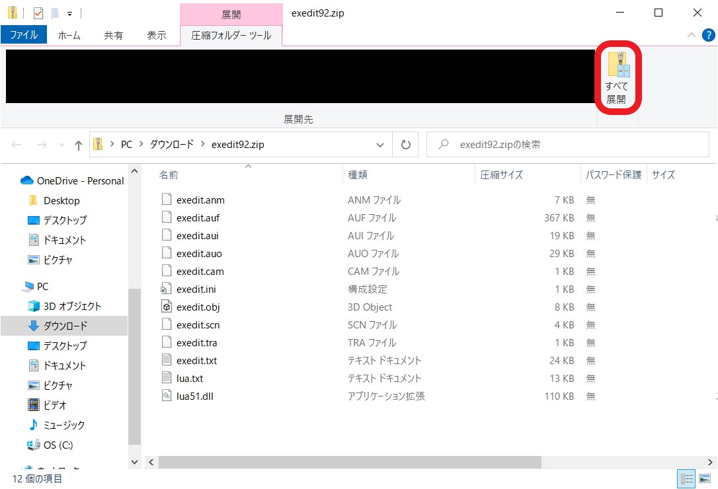Select the exedit.obj 3D object icon
The height and width of the screenshot is (489, 718).
[167, 307]
